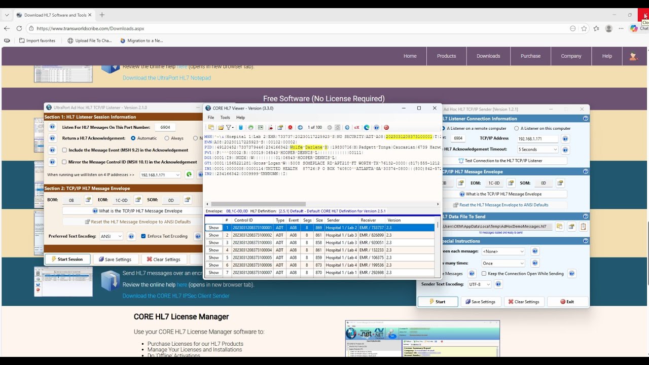Click Download the UltraPort HL7 Notepad link
Image resolution: width=649 pixels, height=365 pixels.
(167, 78)
